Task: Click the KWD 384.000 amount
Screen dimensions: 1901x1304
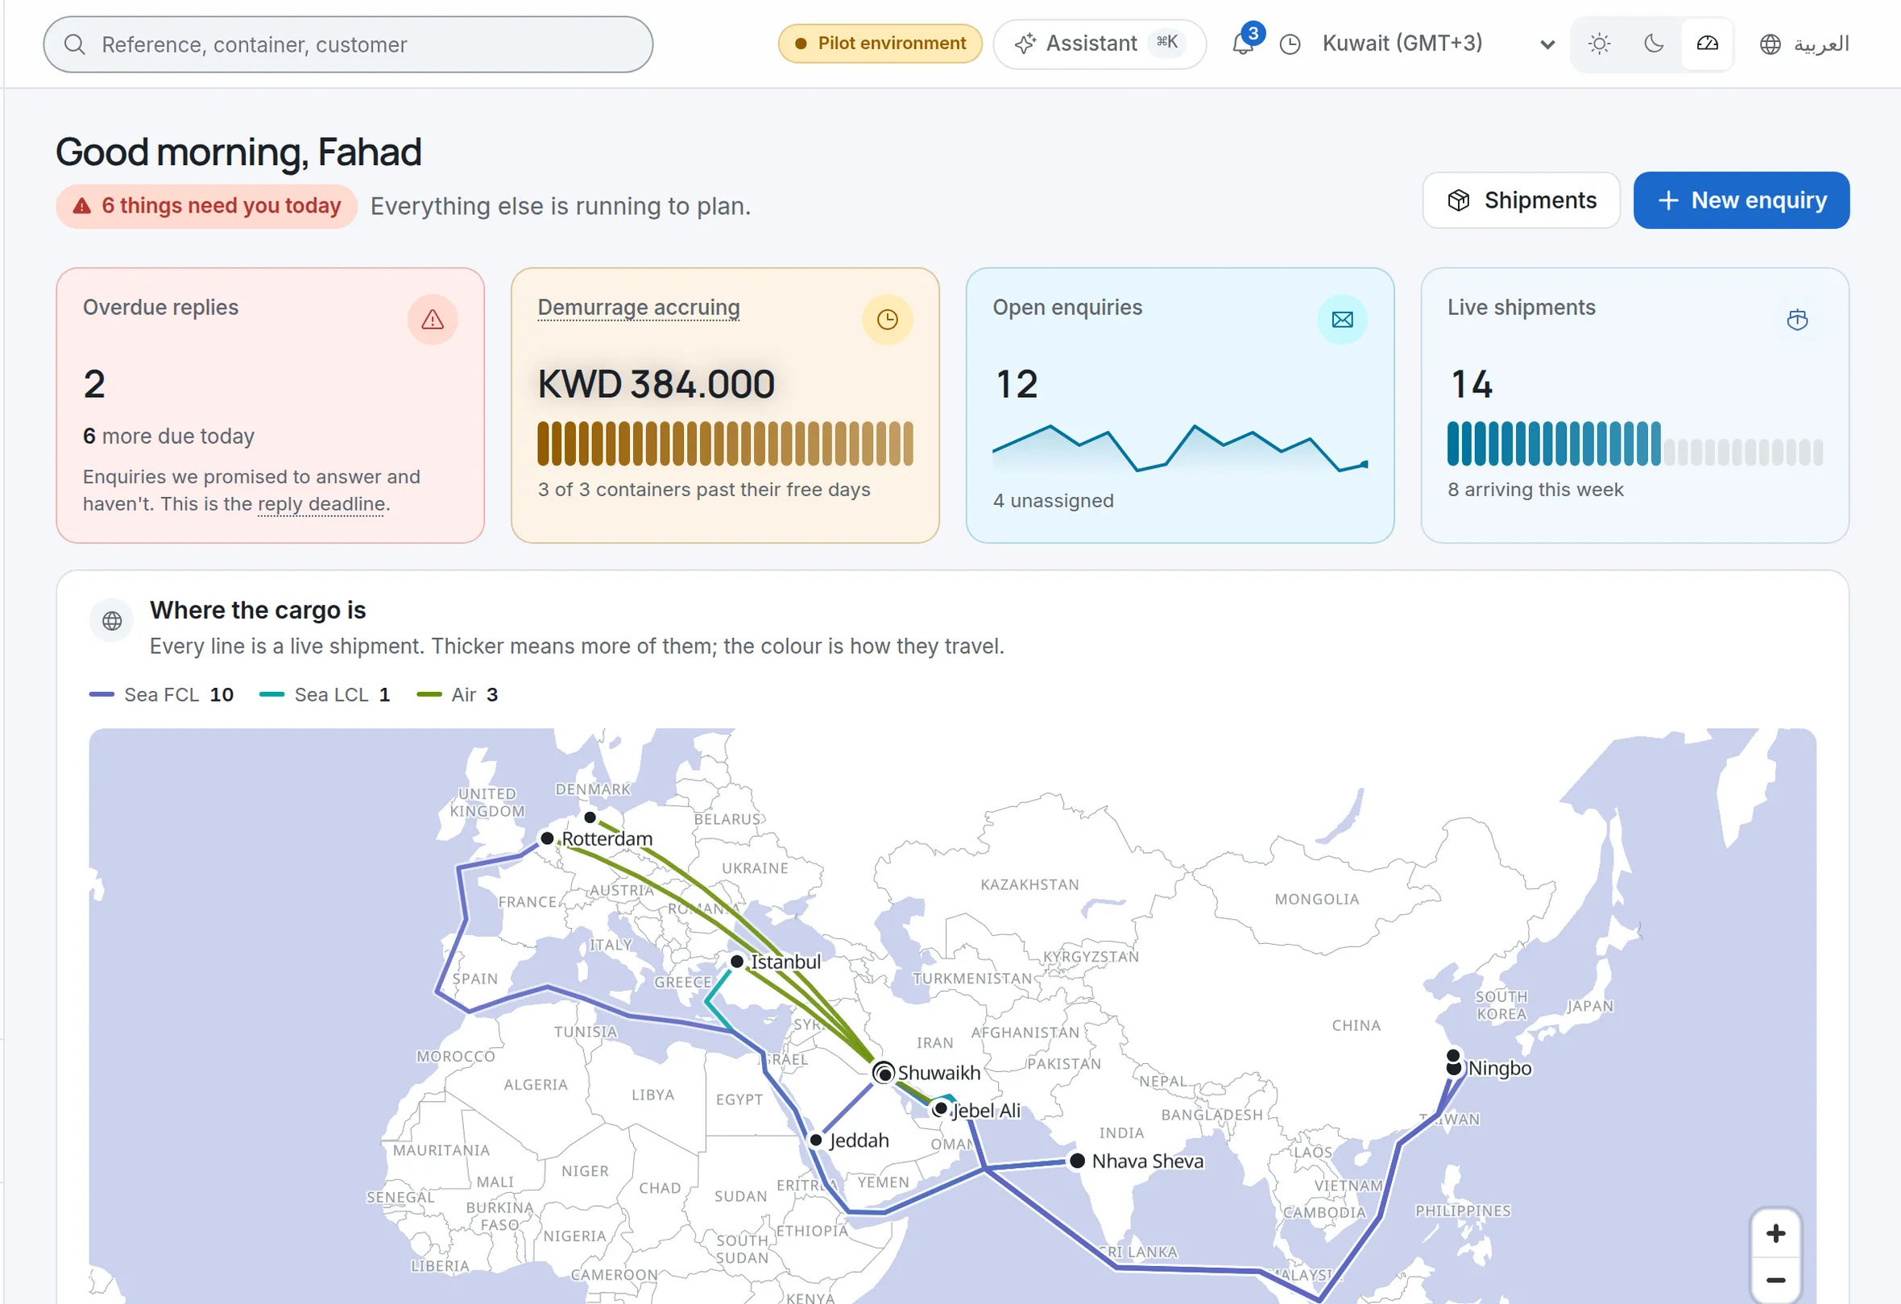Action: pyautogui.click(x=656, y=384)
